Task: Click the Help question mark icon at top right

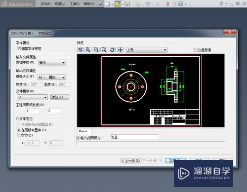Action: pos(221,3)
